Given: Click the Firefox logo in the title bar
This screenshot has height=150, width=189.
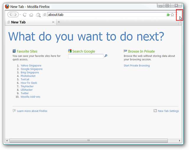Looking at the screenshot, I should coord(7,6).
